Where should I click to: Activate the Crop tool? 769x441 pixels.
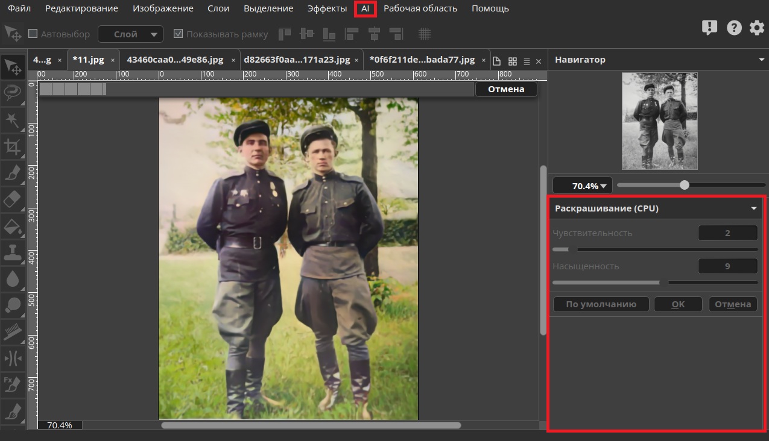tap(13, 146)
